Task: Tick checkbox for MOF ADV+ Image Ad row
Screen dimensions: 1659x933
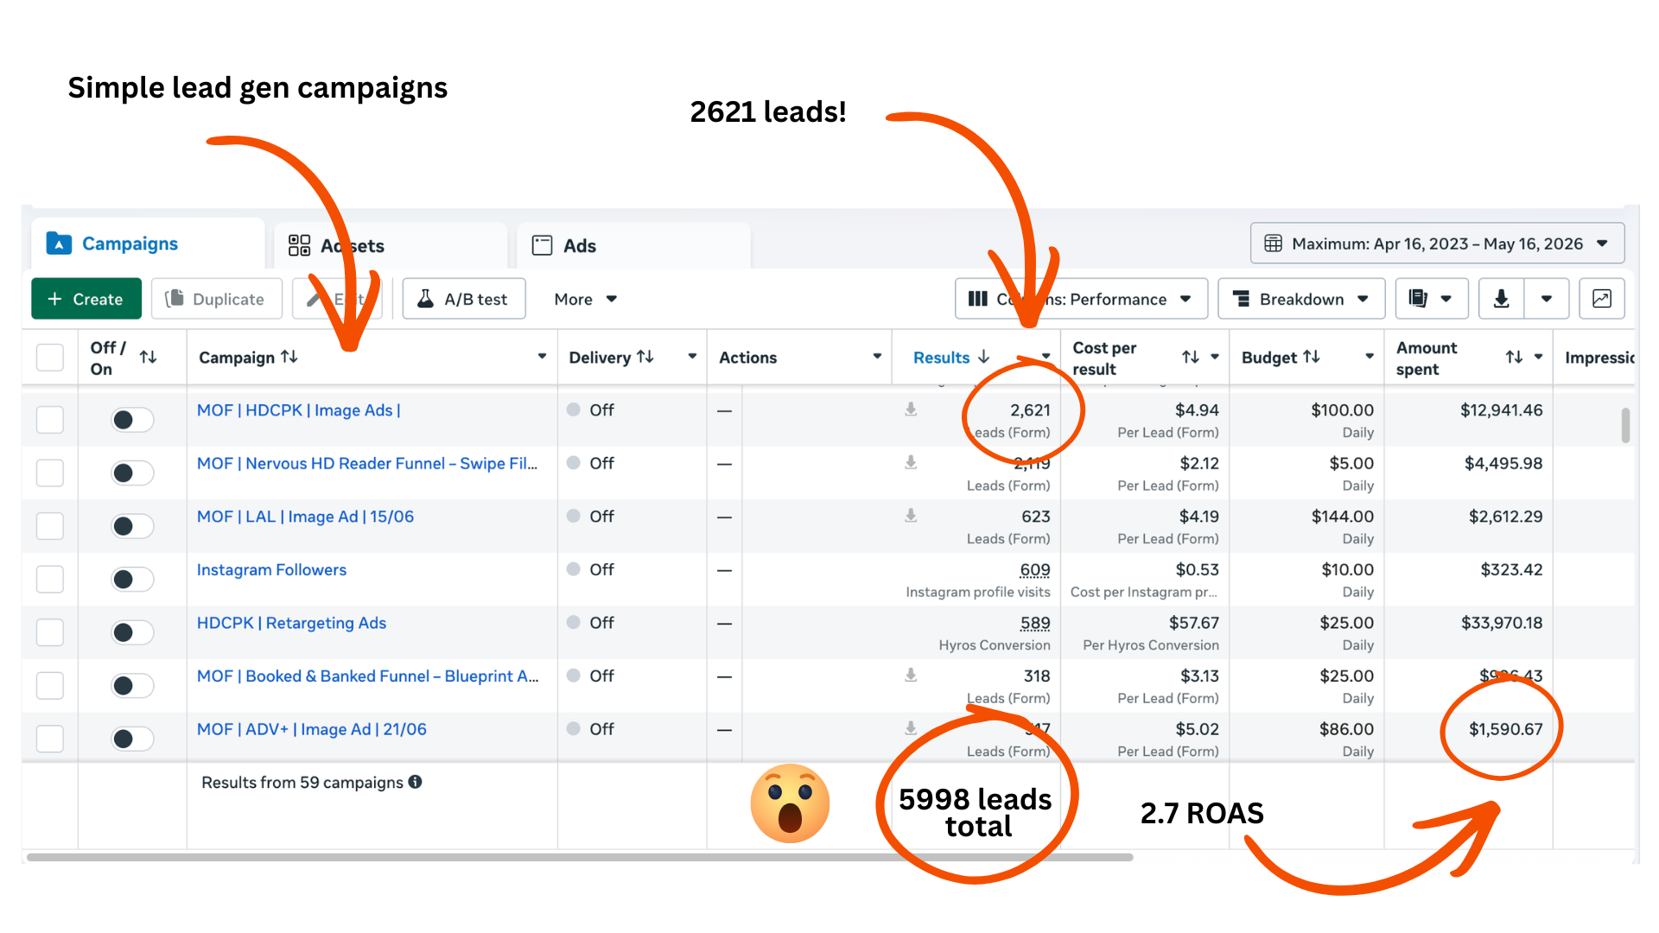Action: coord(50,739)
